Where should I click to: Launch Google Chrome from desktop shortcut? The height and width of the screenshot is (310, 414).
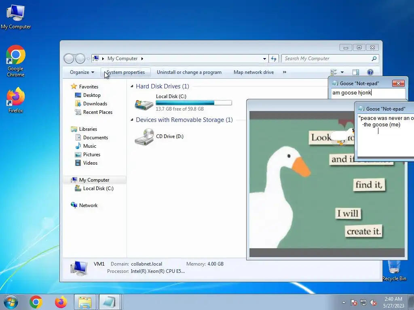16,61
